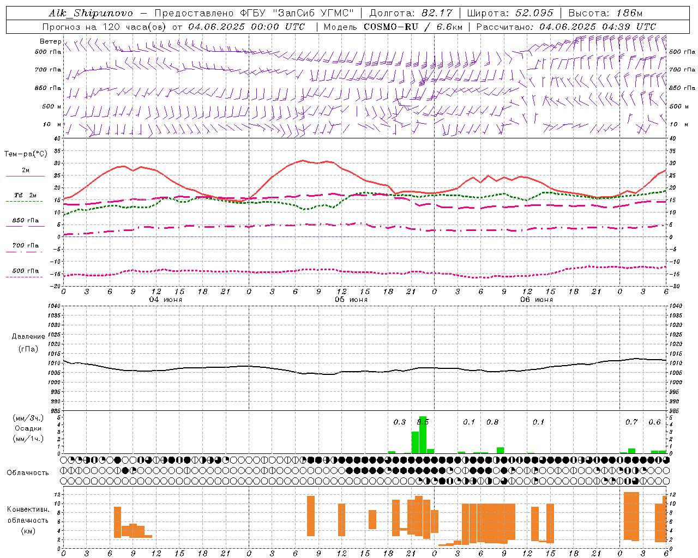Select the Долгота: 82.17 value
Screen dimensions: 698x558
[411, 13]
